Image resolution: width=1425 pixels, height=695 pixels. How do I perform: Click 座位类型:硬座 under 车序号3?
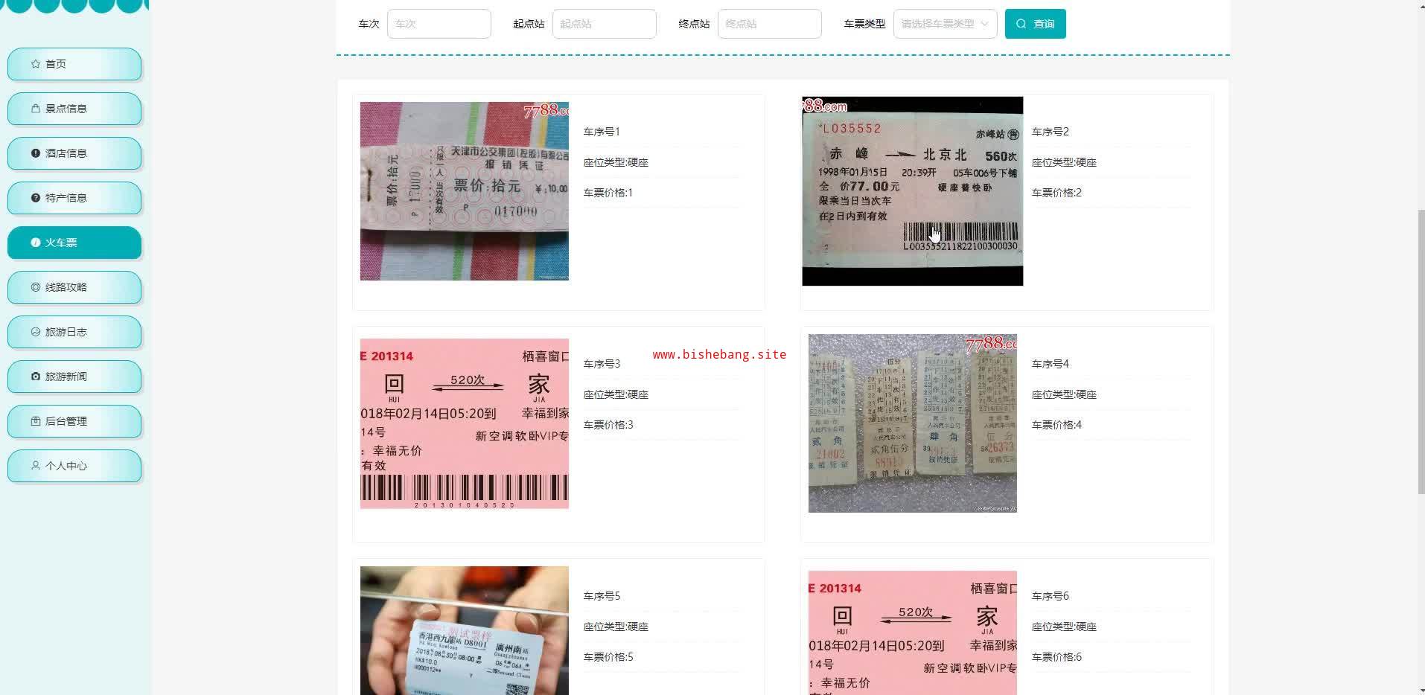[x=616, y=394]
